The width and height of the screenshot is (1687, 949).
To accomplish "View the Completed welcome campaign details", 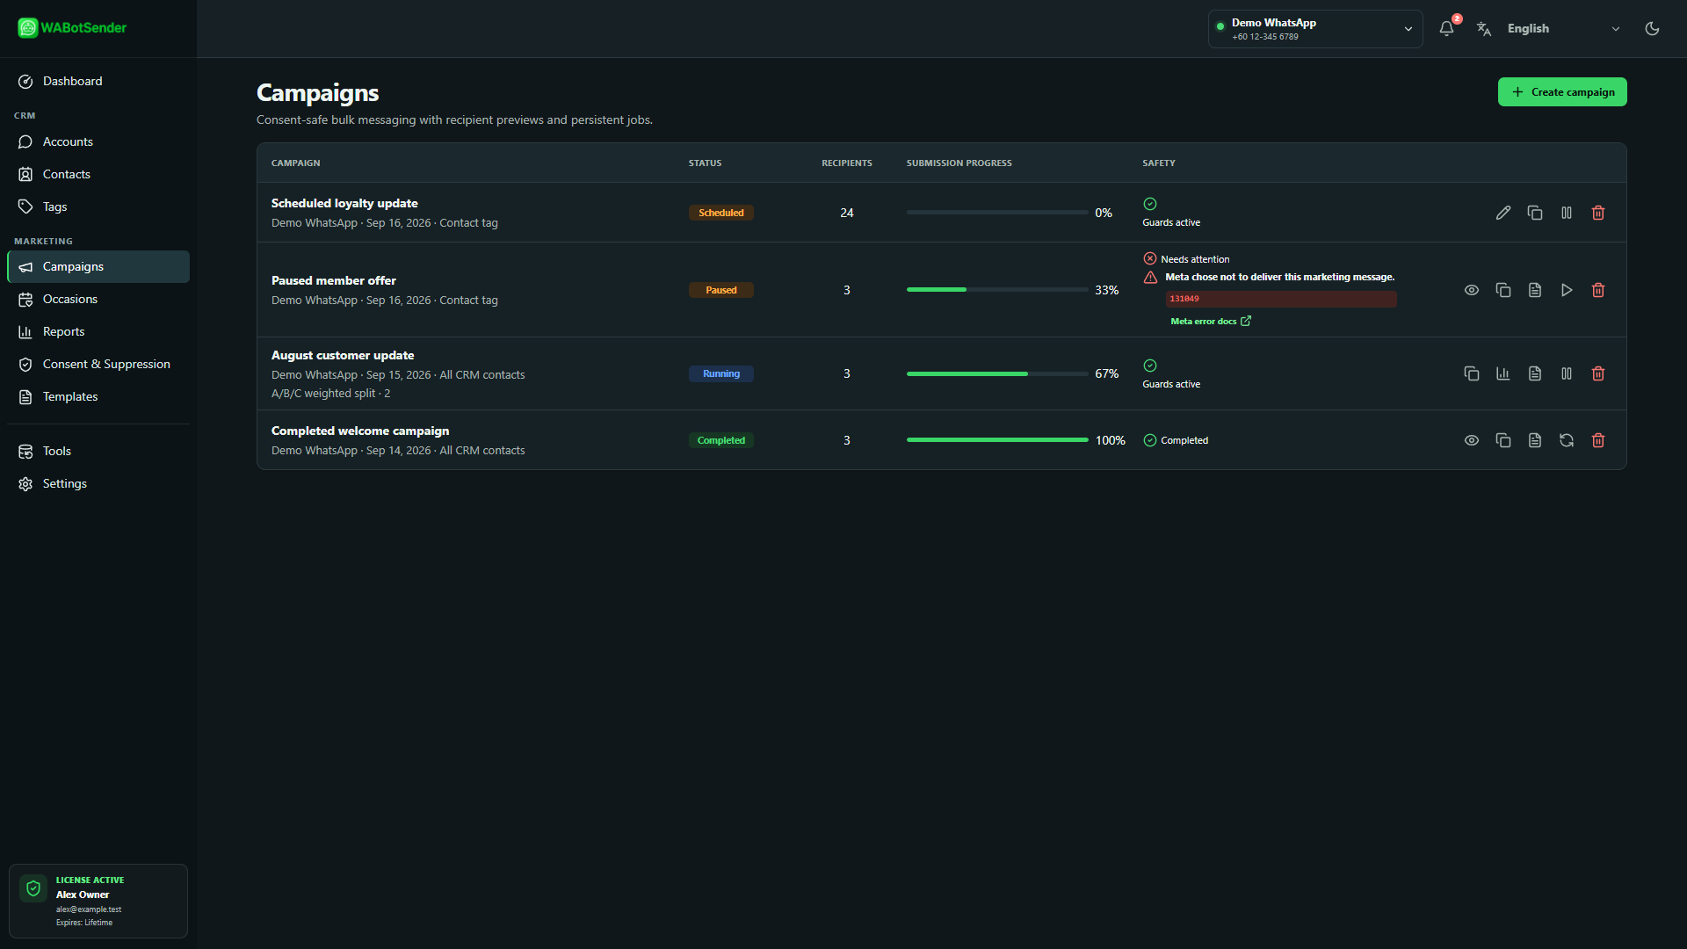I will (1472, 440).
